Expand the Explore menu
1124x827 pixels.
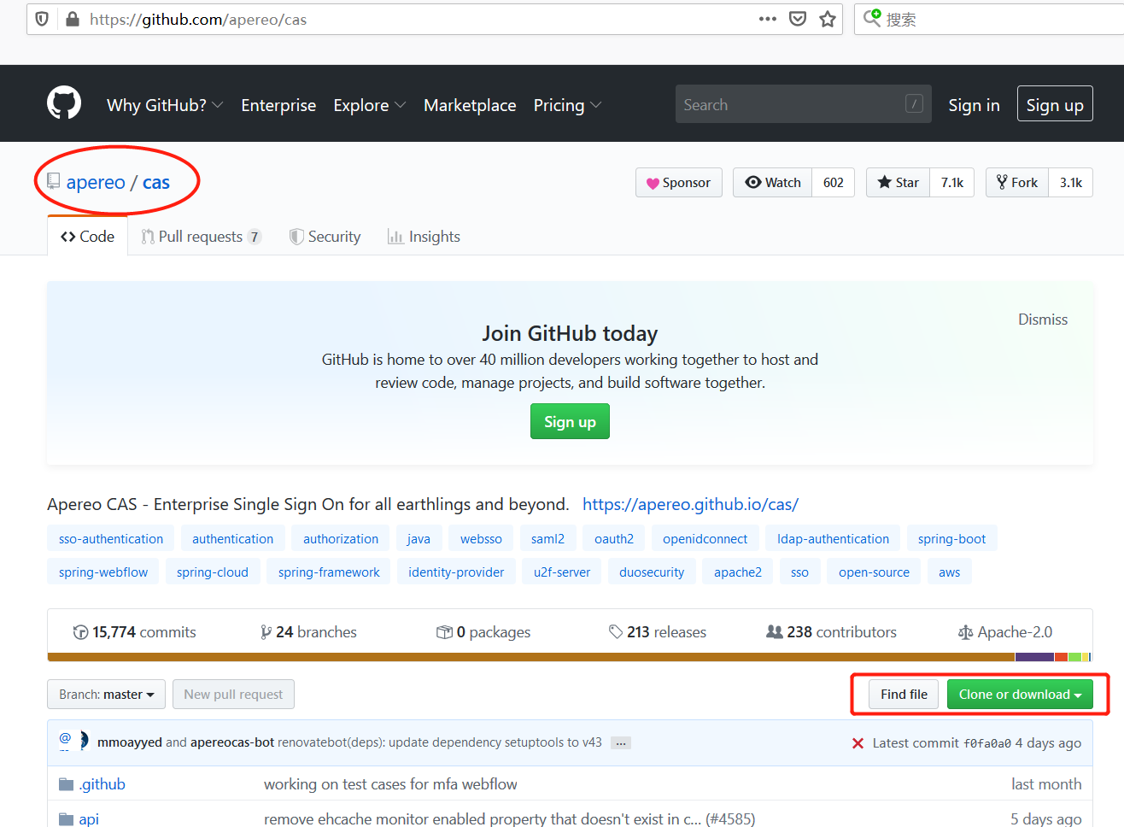click(x=370, y=105)
